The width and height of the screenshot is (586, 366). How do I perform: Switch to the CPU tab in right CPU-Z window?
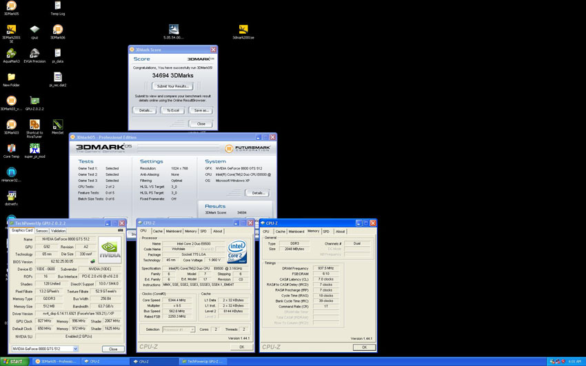[266, 232]
